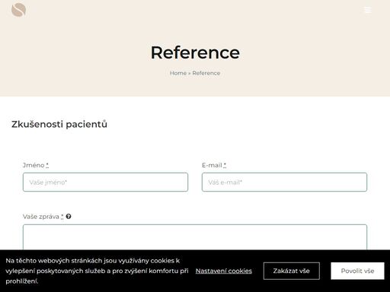This screenshot has width=390, height=292.
Task: Open the hamburger navigation menu
Action: [367, 10]
